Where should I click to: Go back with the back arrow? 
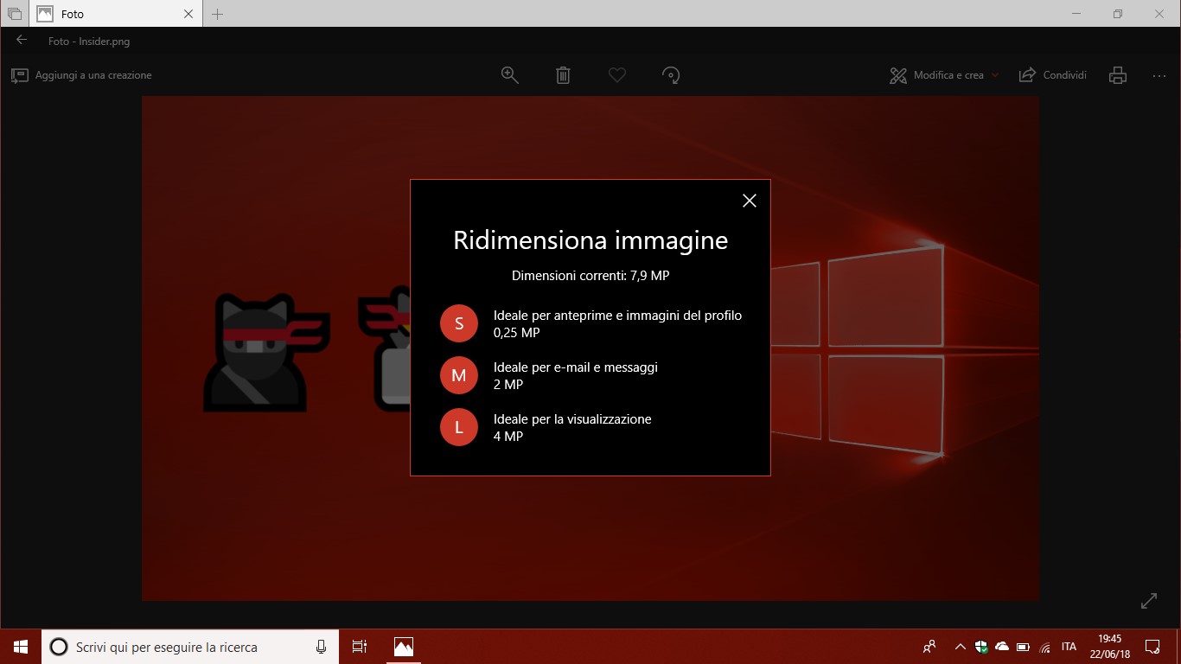22,40
